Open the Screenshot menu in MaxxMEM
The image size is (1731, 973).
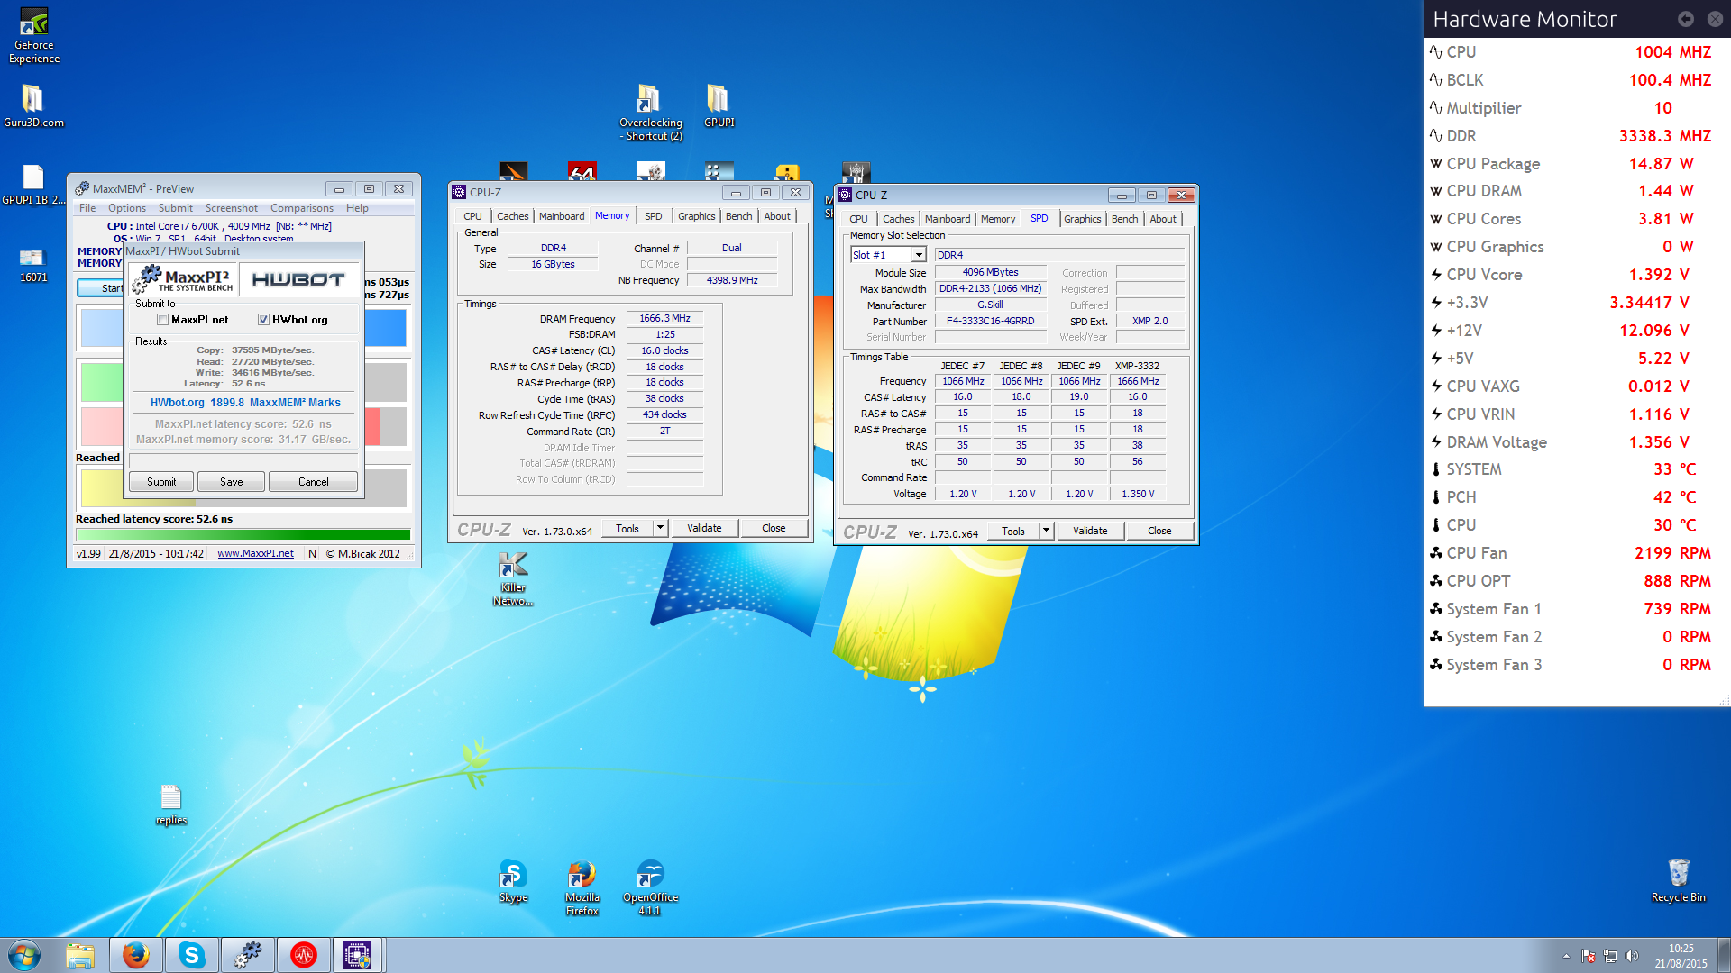(231, 208)
